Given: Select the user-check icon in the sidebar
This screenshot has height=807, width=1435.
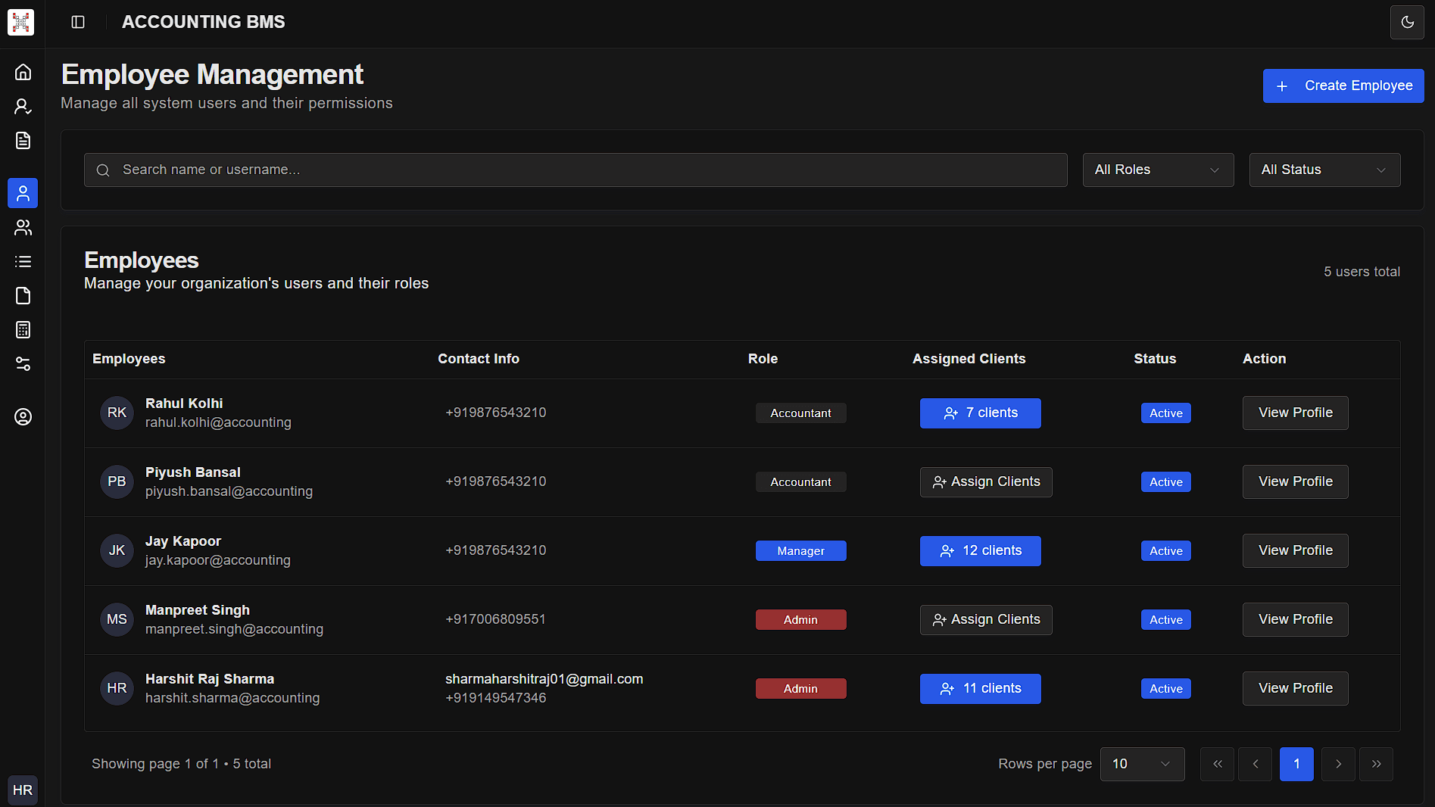Looking at the screenshot, I should click(x=22, y=106).
